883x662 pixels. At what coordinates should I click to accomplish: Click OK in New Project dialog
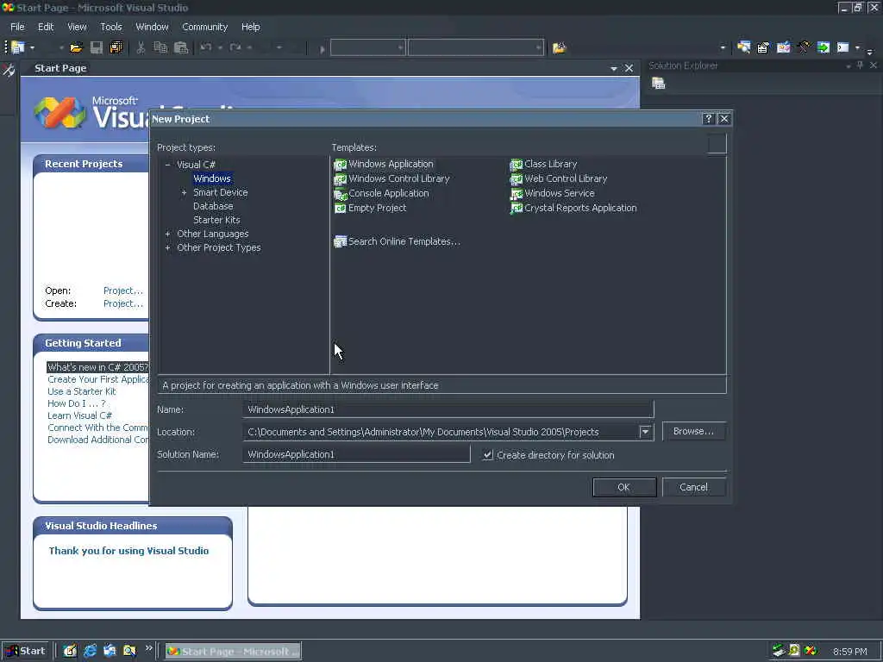(x=624, y=487)
